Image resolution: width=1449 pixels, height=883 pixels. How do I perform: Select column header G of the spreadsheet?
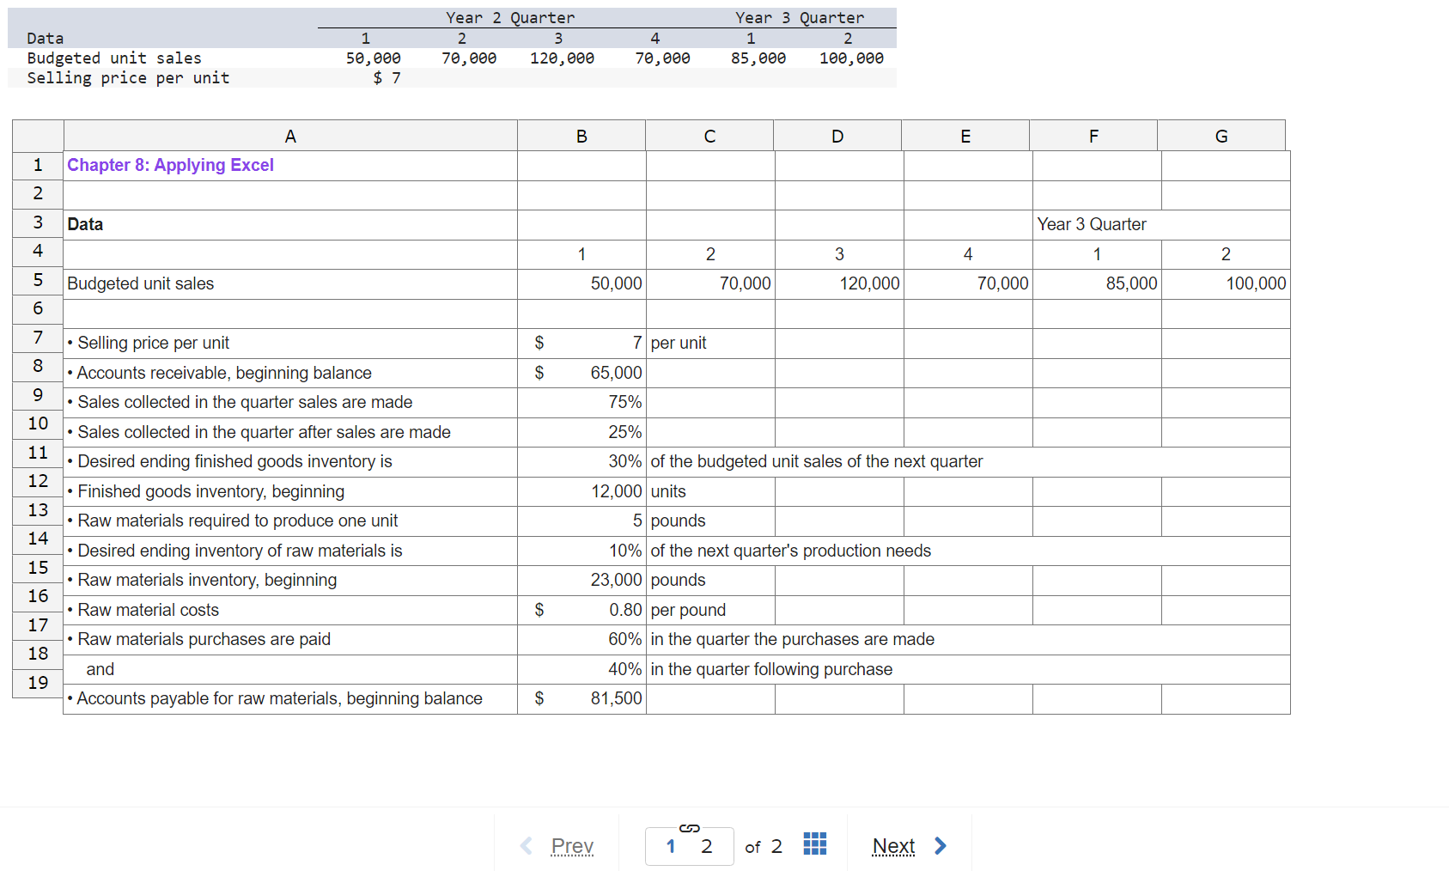(1221, 135)
